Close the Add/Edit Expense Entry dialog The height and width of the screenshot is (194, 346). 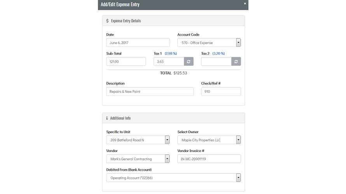[x=245, y=3]
